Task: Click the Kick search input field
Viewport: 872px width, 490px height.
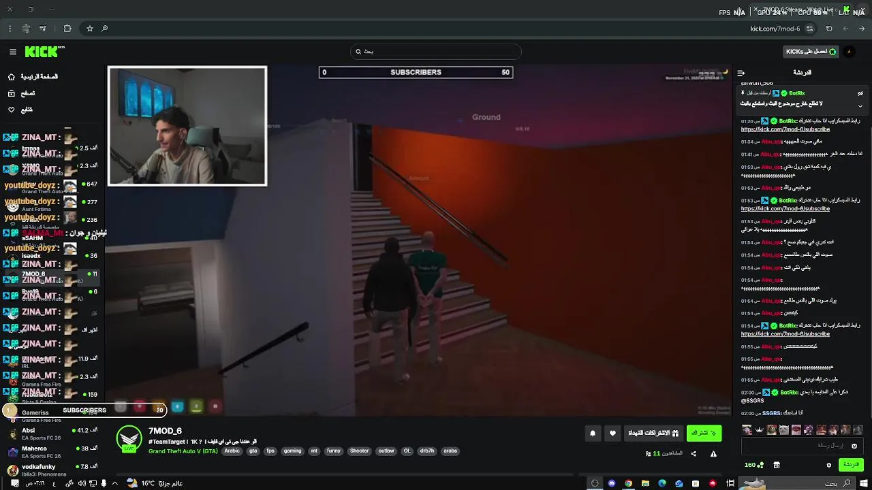Action: [x=436, y=52]
